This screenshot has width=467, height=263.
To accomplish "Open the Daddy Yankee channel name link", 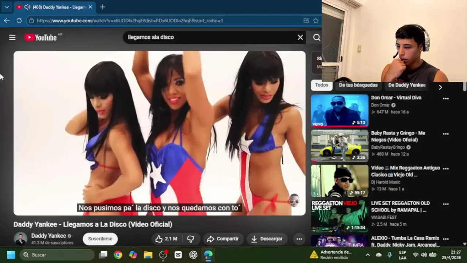I will coord(49,236).
